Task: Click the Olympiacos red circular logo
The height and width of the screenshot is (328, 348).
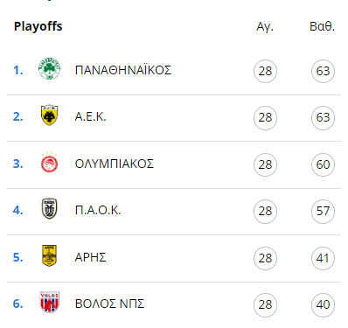Action: [49, 163]
